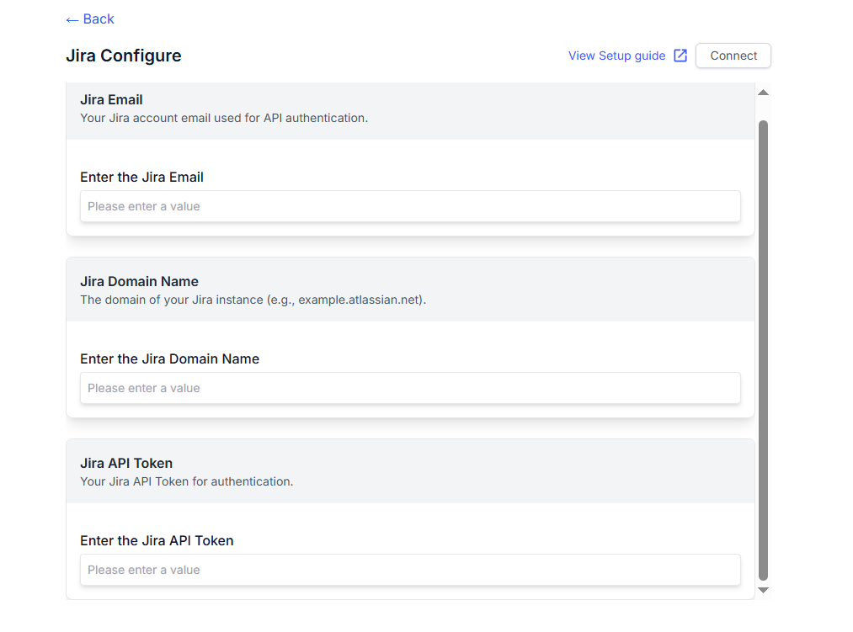Focus the Jira Email input field

pyautogui.click(x=410, y=206)
